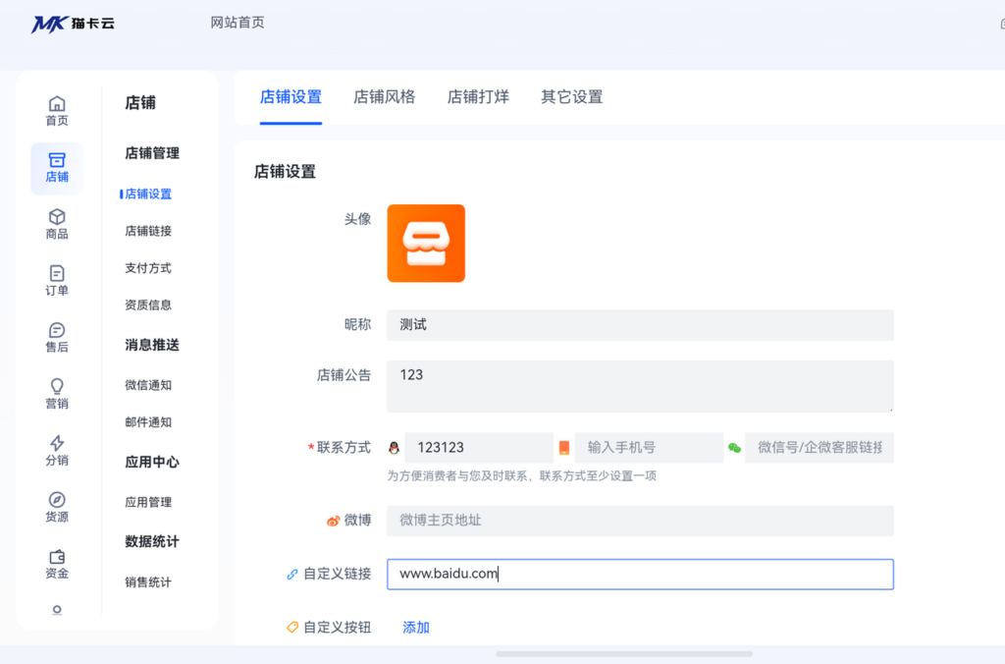1005x664 pixels.
Task: Click the 自定义链接 chain link icon
Action: (292, 575)
